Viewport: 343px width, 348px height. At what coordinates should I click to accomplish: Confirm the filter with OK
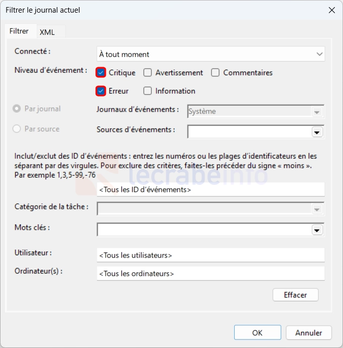point(257,332)
